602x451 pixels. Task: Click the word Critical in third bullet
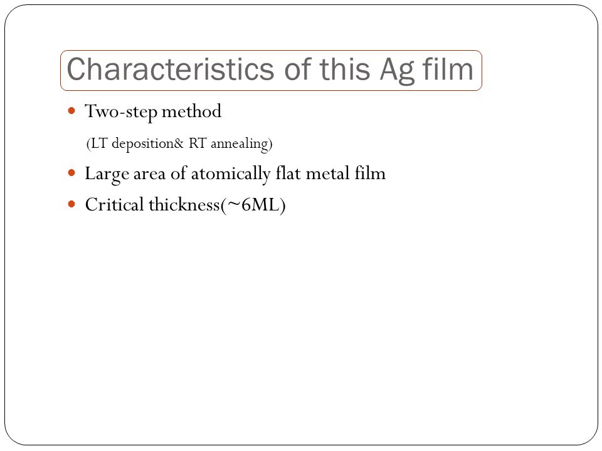[114, 204]
